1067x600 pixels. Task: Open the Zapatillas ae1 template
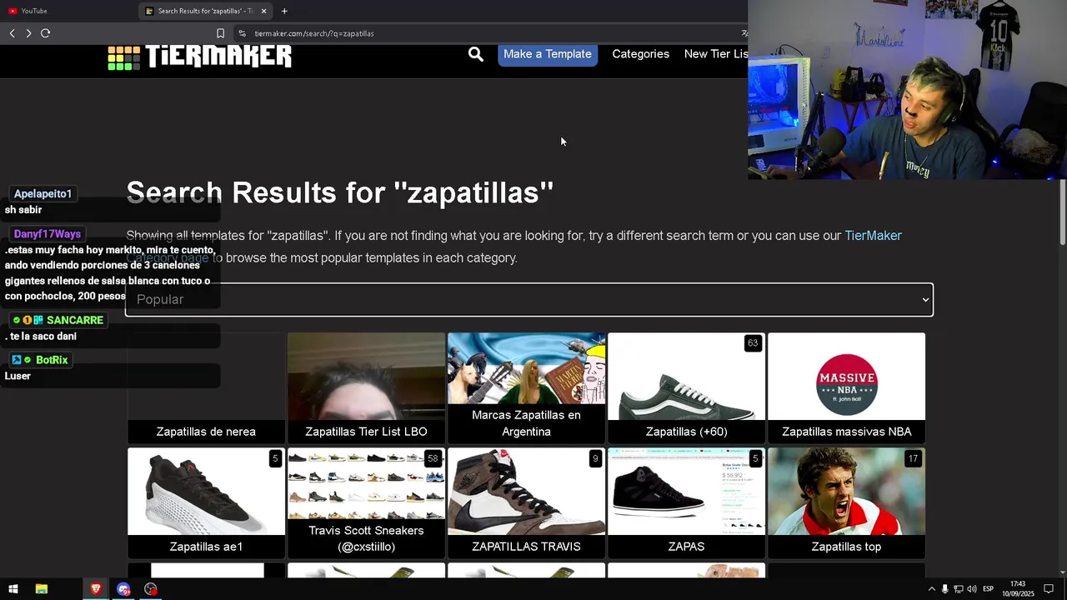click(x=206, y=503)
